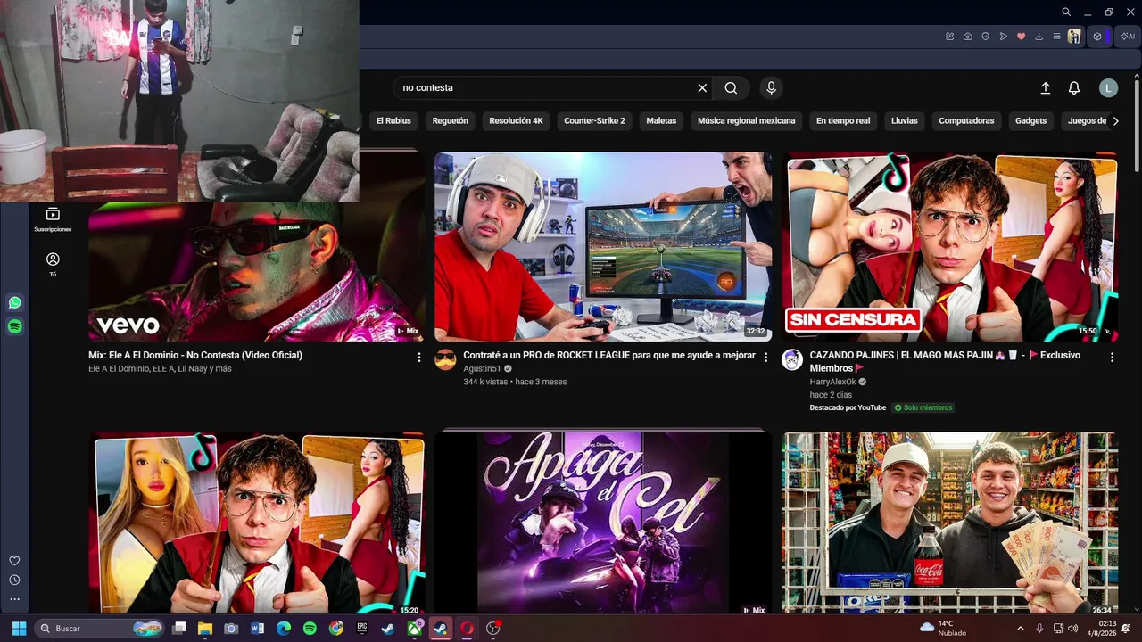This screenshot has height=642, width=1142.
Task: Select the Resolución 4K filter chip
Action: tap(516, 121)
